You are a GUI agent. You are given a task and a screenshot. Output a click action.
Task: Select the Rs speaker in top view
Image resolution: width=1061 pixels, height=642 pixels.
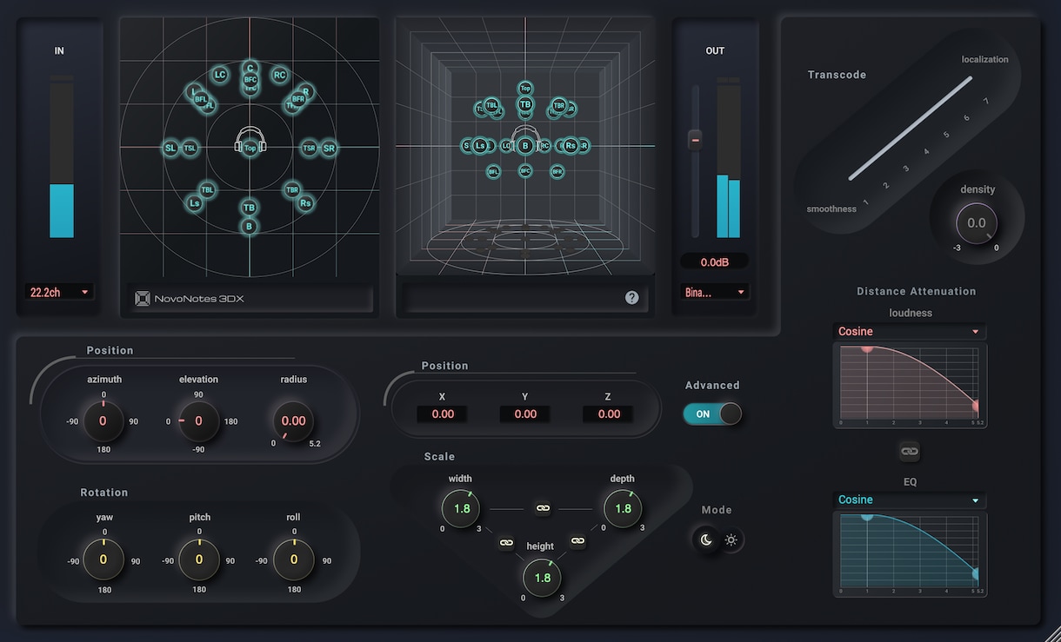coord(305,203)
